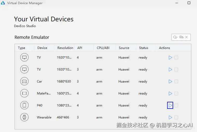Minimize the Virtual Device Manager window
197x132 pixels.
pos(177,3)
